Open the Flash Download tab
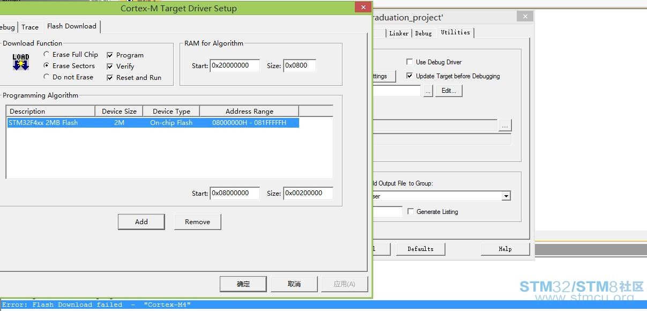This screenshot has width=647, height=311. 72,26
